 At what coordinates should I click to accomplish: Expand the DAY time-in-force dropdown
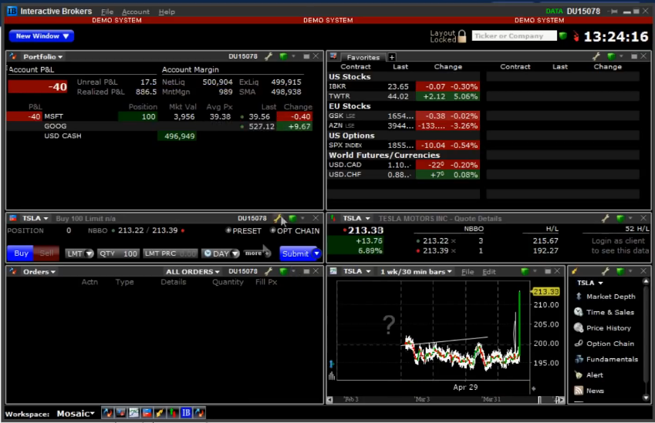pyautogui.click(x=220, y=253)
